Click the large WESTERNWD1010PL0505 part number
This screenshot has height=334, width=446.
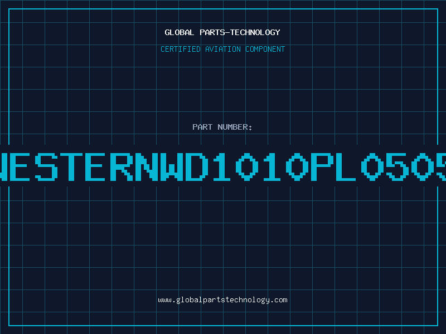coord(223,166)
